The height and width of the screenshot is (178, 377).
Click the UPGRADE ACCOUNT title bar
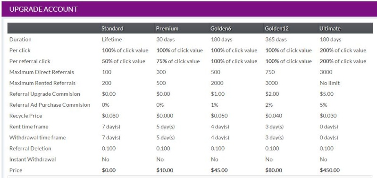[x=189, y=9]
